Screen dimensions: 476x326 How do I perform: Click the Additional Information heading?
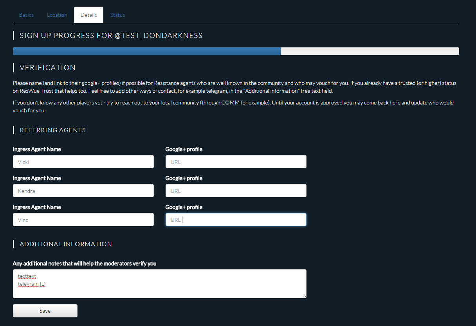(66, 244)
